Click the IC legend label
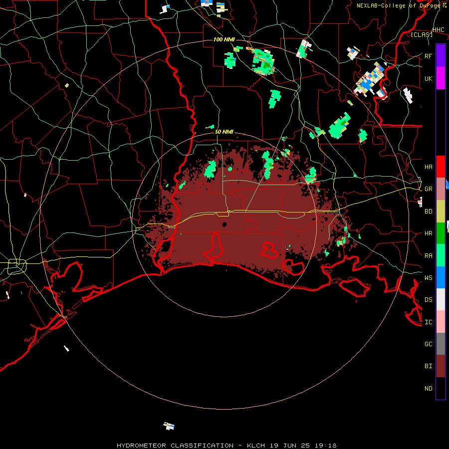 [428, 322]
